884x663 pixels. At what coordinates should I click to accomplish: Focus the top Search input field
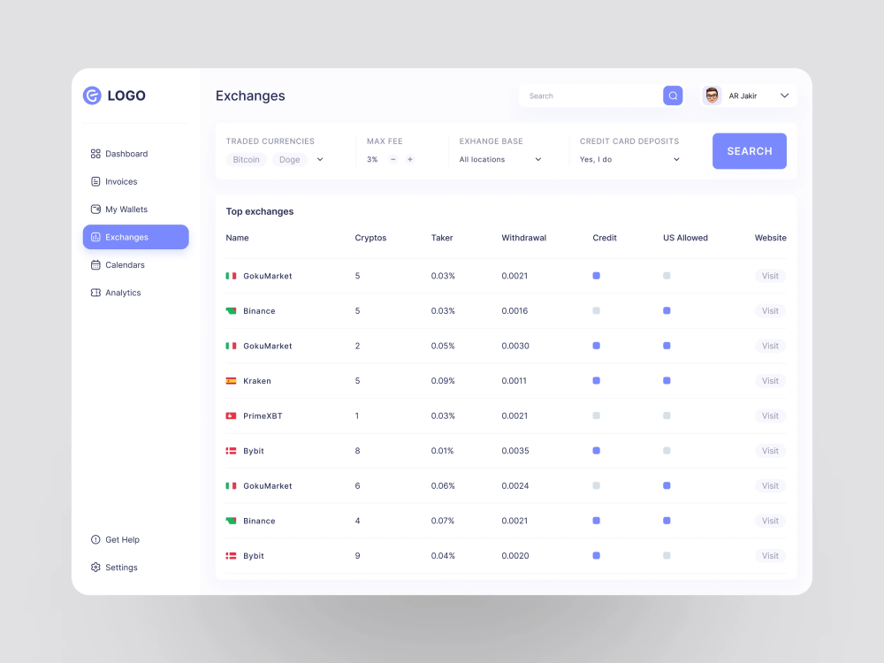[x=592, y=95]
